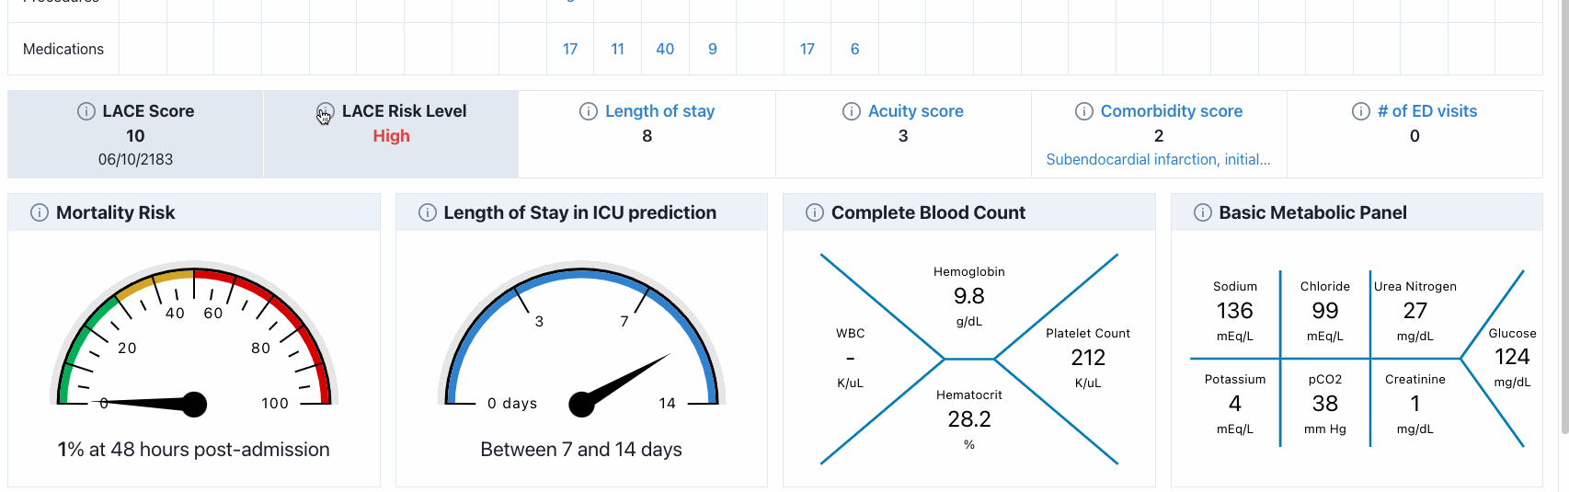Open info icon next to Length of stay

(589, 111)
